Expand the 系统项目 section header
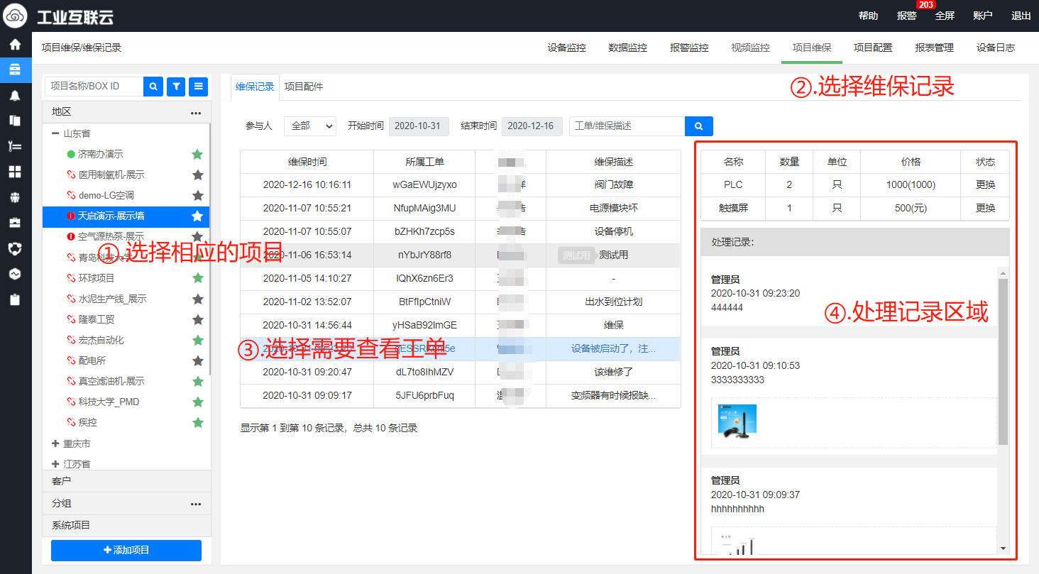Screen dimensions: 1039x574 click(x=126, y=526)
